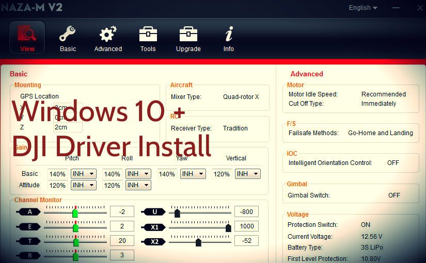This screenshot has height=263, width=426.
Task: Click the X1 channel slider handle
Action: pyautogui.click(x=228, y=228)
